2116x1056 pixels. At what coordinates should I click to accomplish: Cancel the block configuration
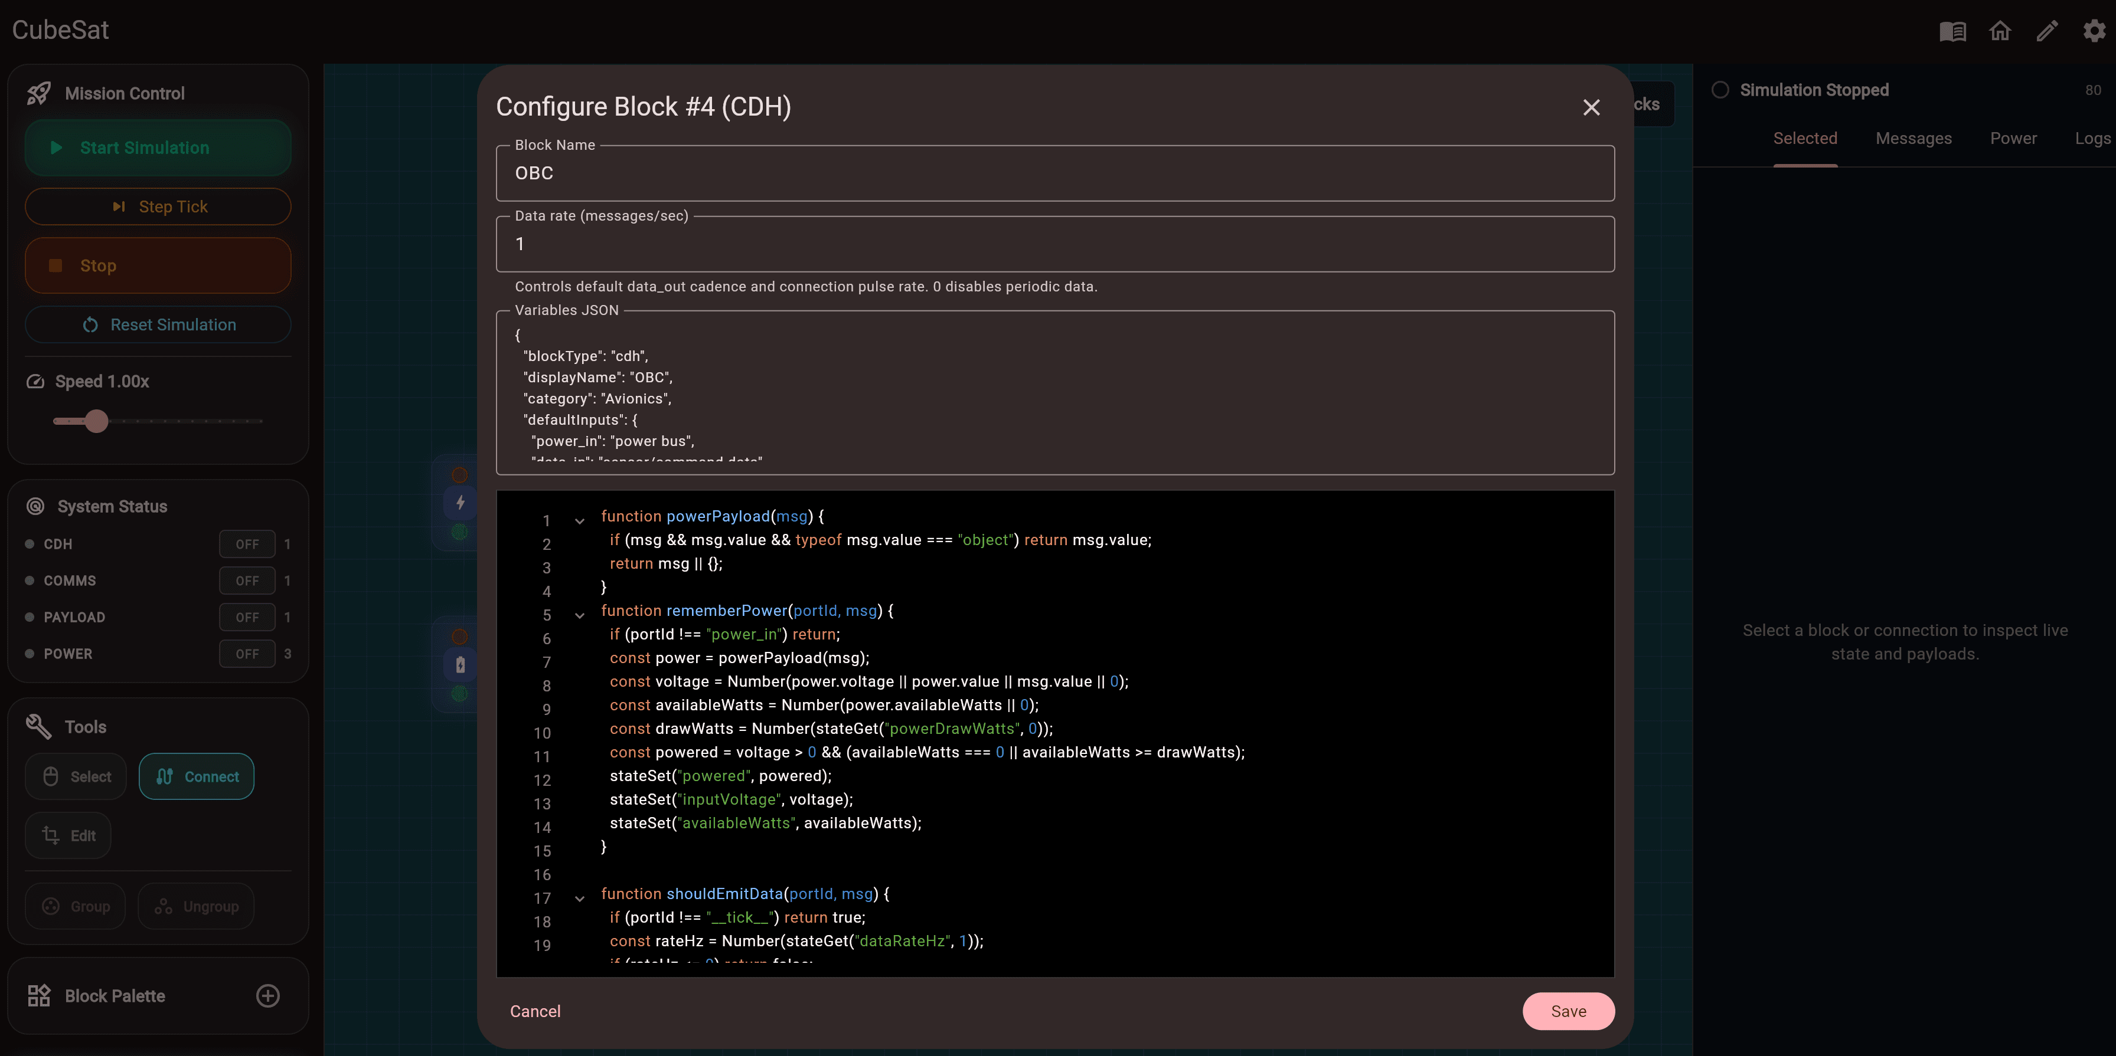coord(535,1012)
